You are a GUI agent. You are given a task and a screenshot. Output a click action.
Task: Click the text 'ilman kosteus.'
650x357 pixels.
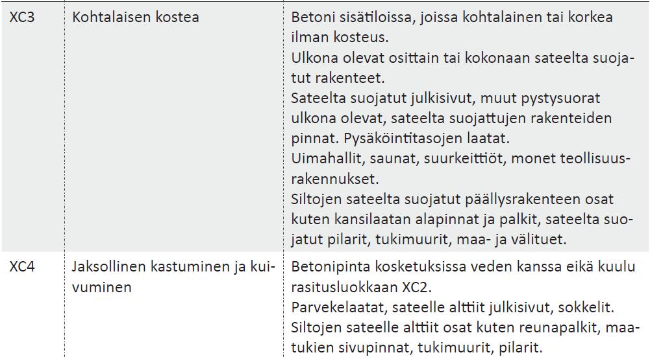[340, 37]
